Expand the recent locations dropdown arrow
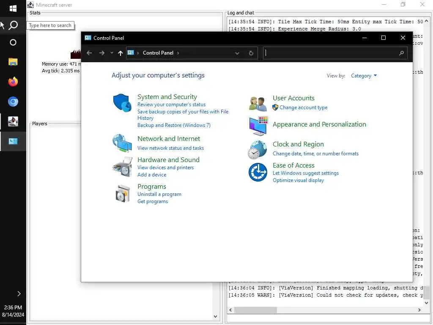Image resolution: width=433 pixels, height=325 pixels. (112, 53)
